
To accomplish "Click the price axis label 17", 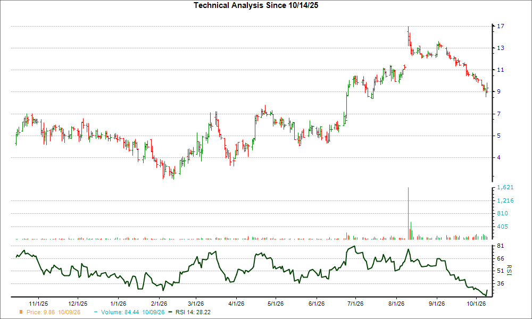I will click(501, 26).
